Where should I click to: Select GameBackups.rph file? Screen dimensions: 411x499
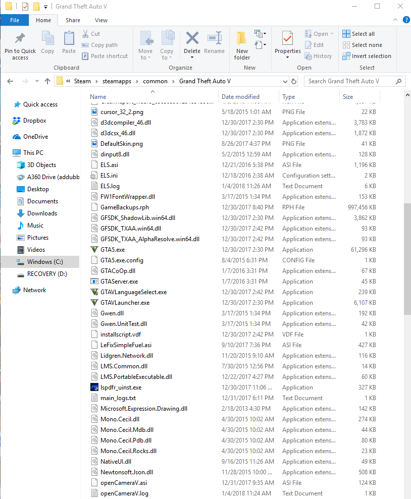pyautogui.click(x=120, y=207)
